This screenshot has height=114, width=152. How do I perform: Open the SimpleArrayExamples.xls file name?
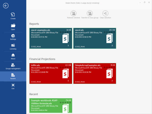(x=88, y=65)
